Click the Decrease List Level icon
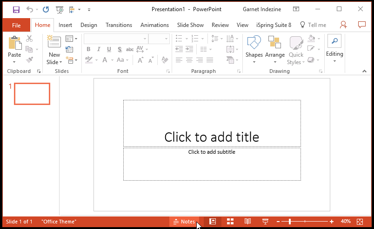Image resolution: width=374 pixels, height=229 pixels. [x=179, y=49]
